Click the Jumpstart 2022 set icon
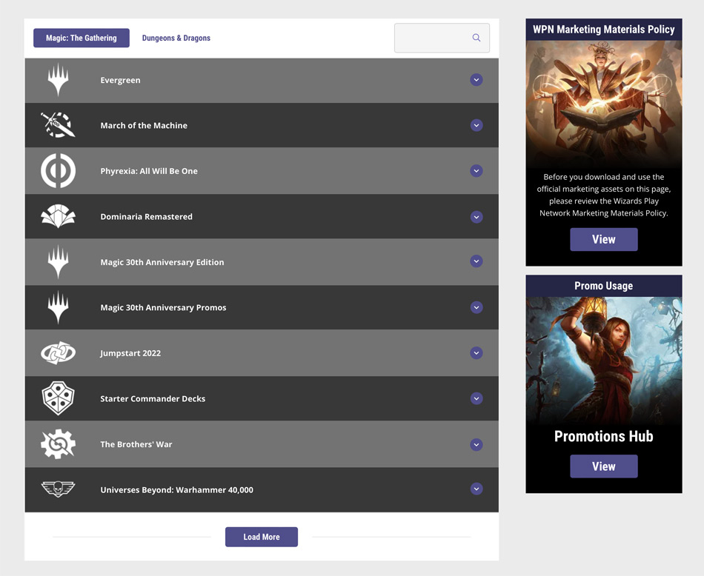This screenshot has height=576, width=704. click(58, 353)
